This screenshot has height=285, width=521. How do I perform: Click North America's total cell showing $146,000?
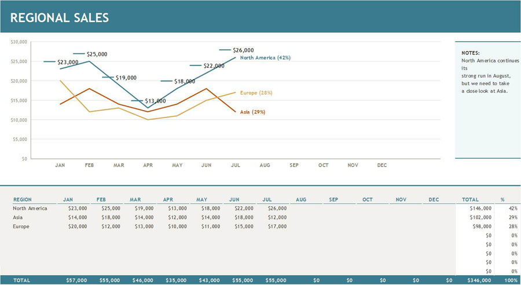[480, 208]
